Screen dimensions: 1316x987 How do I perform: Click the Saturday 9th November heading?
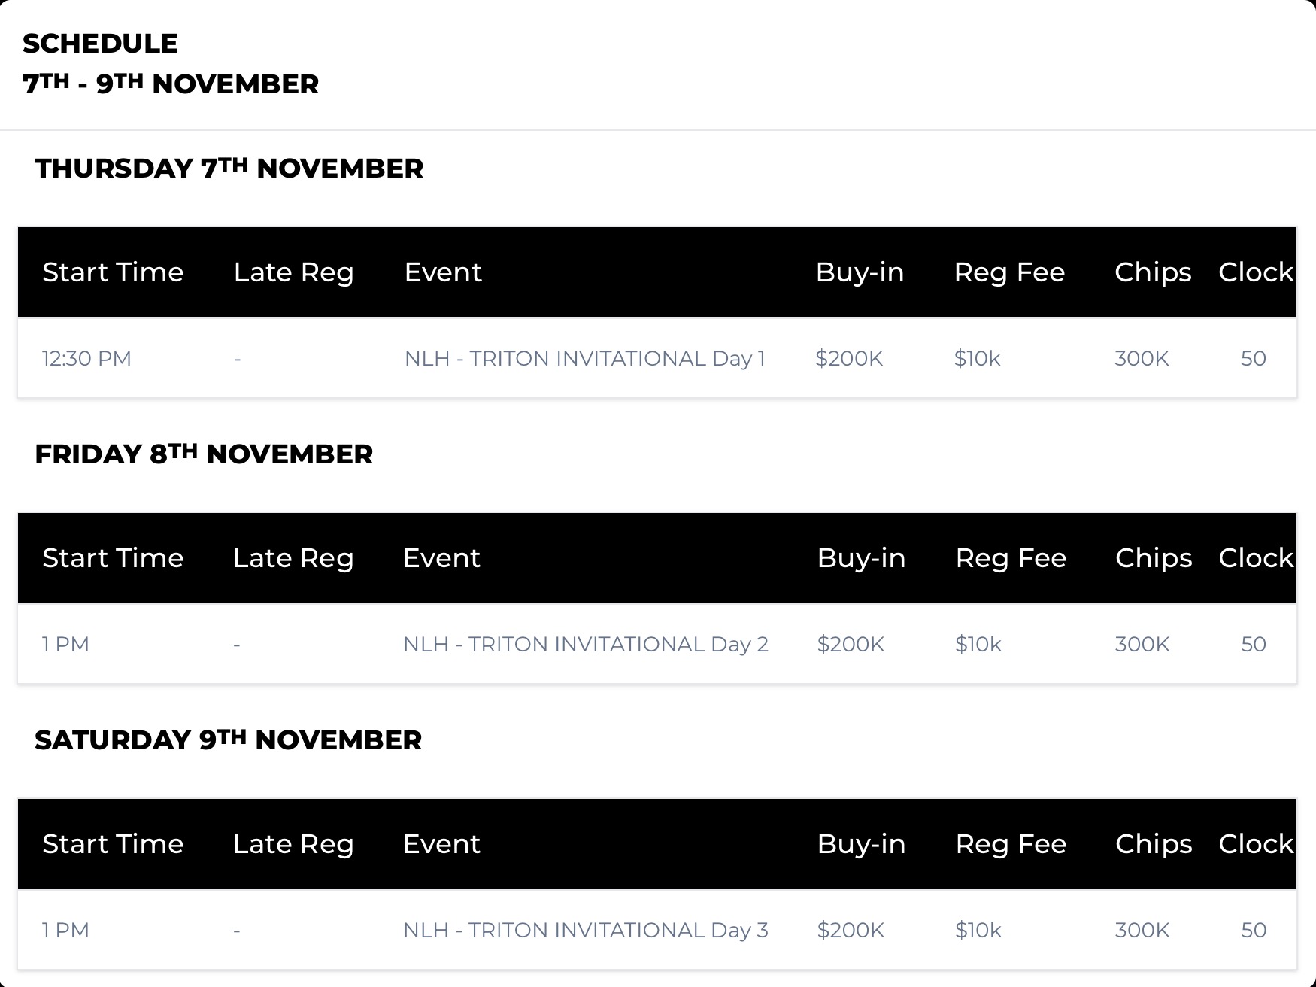(228, 739)
